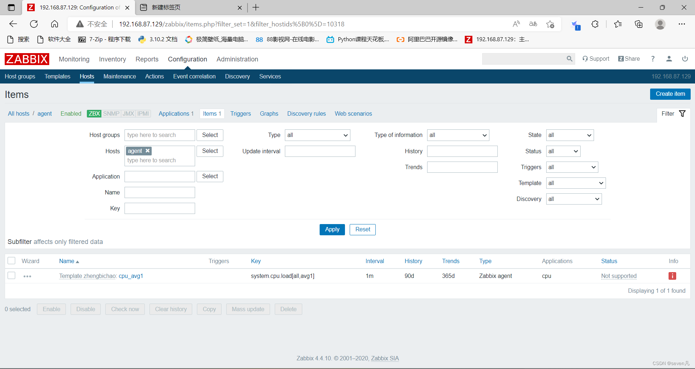Click the sign out power icon

pyautogui.click(x=685, y=59)
